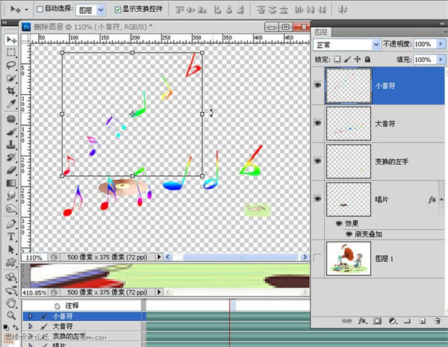This screenshot has width=448, height=347.
Task: Uncheck the 显示变换控件 checkbox
Action: 118,10
